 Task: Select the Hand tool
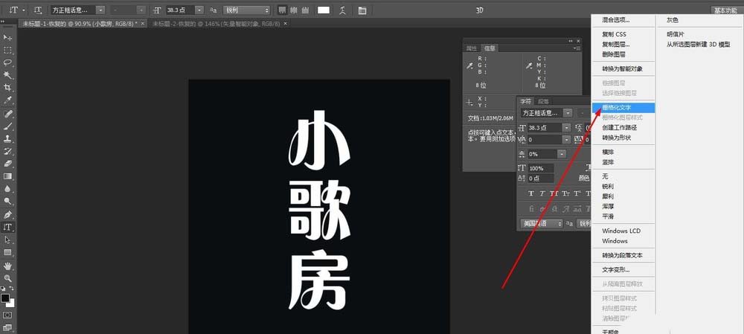pyautogui.click(x=8, y=266)
